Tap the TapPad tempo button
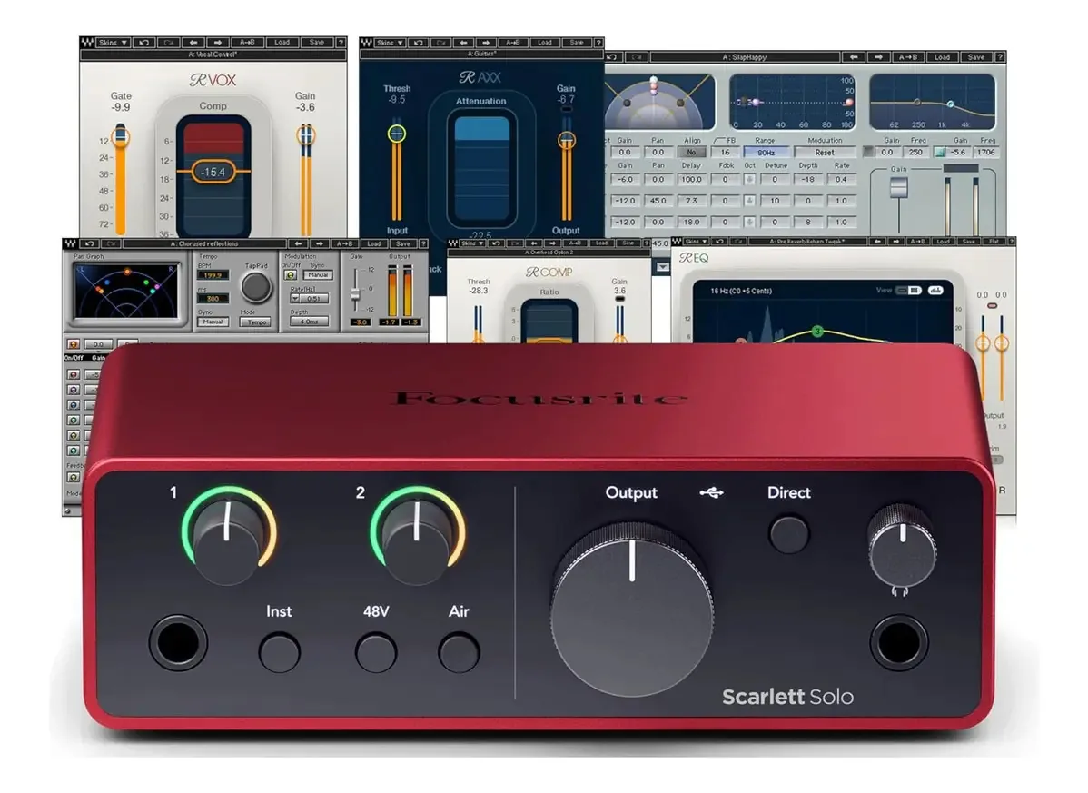1088x793 pixels. tap(256, 286)
